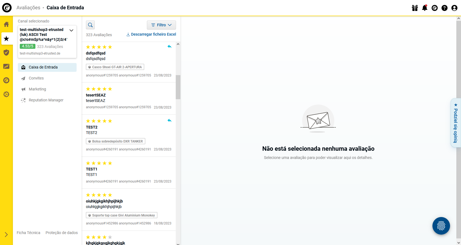Click the Reputation Manager stars icon
This screenshot has height=245, width=461.
(x=23, y=100)
